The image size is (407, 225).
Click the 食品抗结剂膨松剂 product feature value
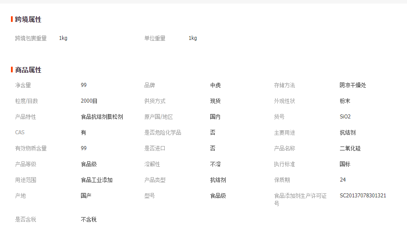pyautogui.click(x=102, y=117)
